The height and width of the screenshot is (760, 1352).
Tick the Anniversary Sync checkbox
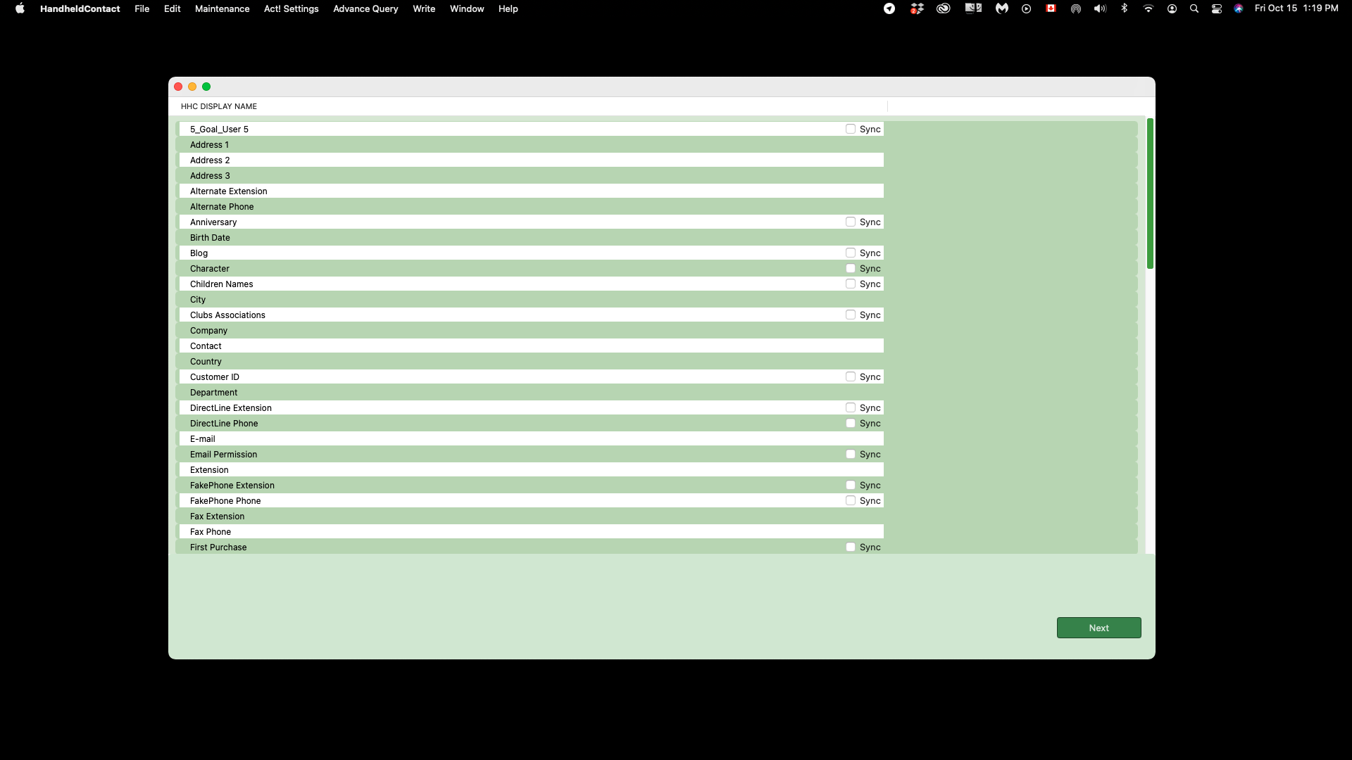tap(851, 222)
